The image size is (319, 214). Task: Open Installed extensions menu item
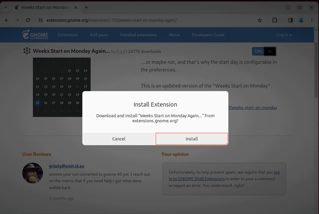coord(138,35)
